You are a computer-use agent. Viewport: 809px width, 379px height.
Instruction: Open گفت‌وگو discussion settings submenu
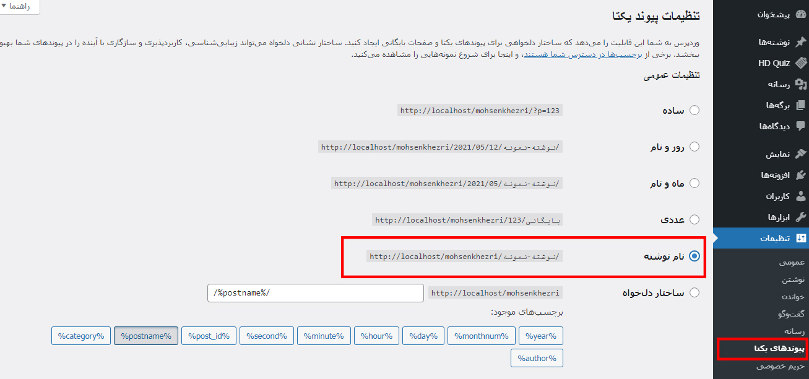pyautogui.click(x=790, y=314)
